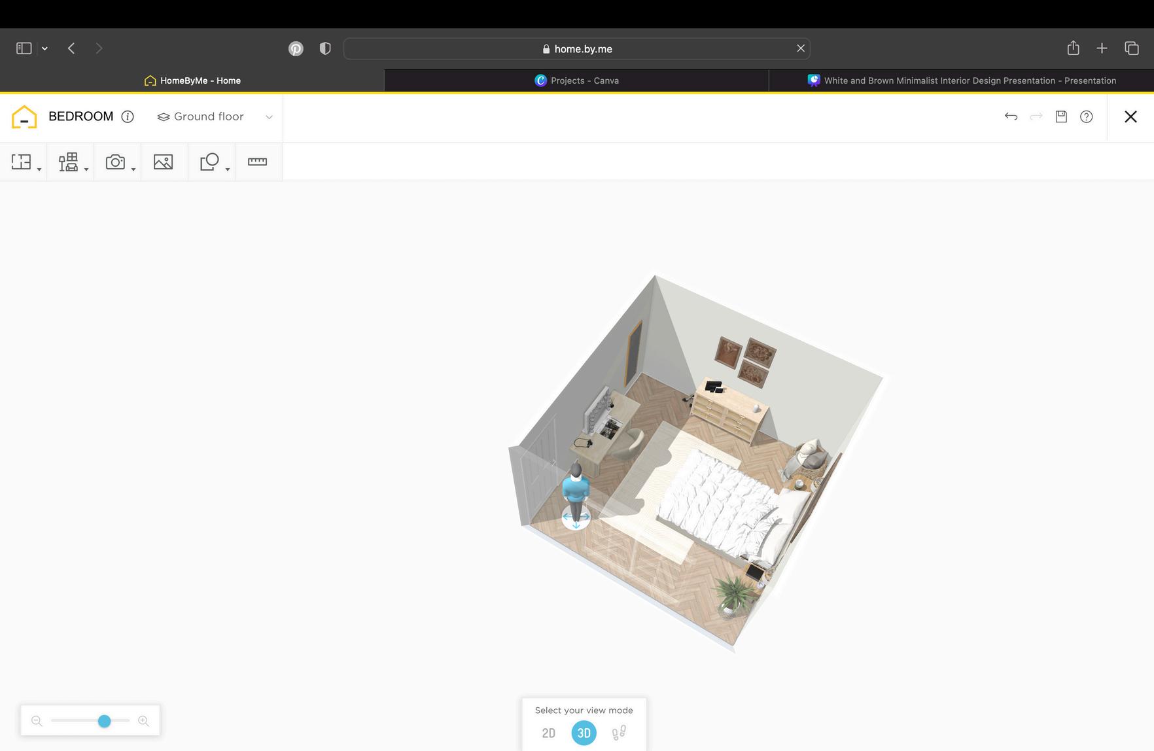The image size is (1154, 751).
Task: Stop loading the page
Action: 801,48
